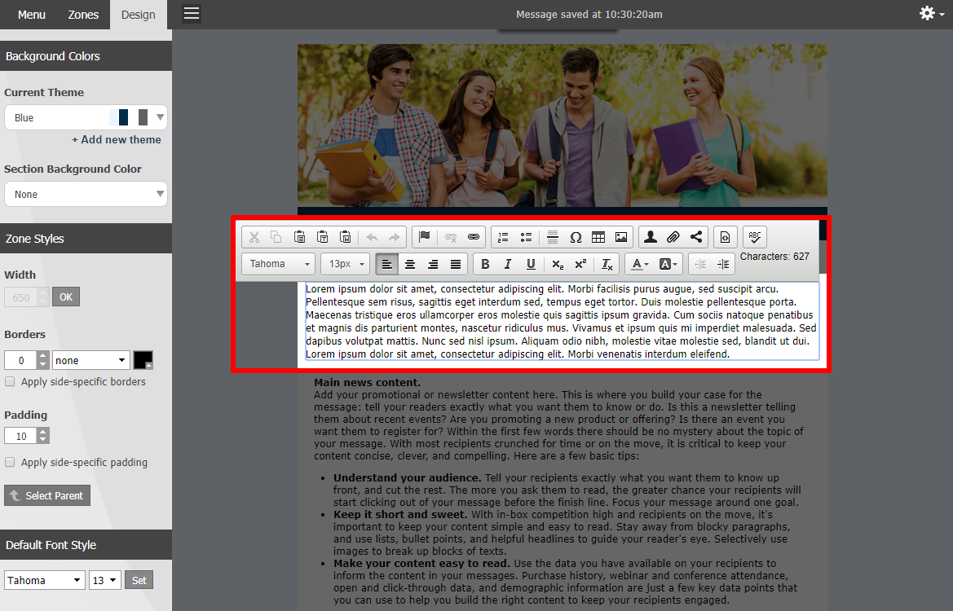
Task: Toggle italic formatting on the text
Action: [x=508, y=263]
